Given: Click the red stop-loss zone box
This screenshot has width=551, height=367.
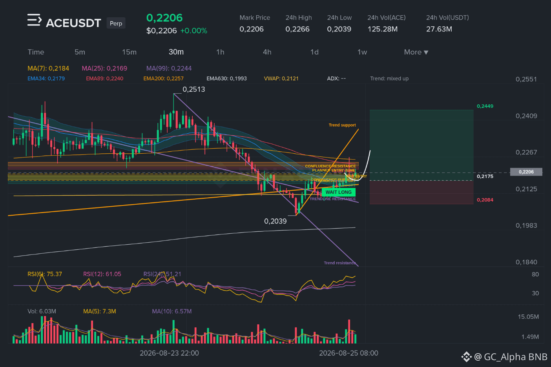Looking at the screenshot, I should tap(421, 193).
